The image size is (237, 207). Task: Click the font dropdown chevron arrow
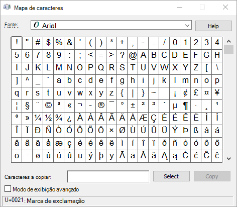[187, 26]
